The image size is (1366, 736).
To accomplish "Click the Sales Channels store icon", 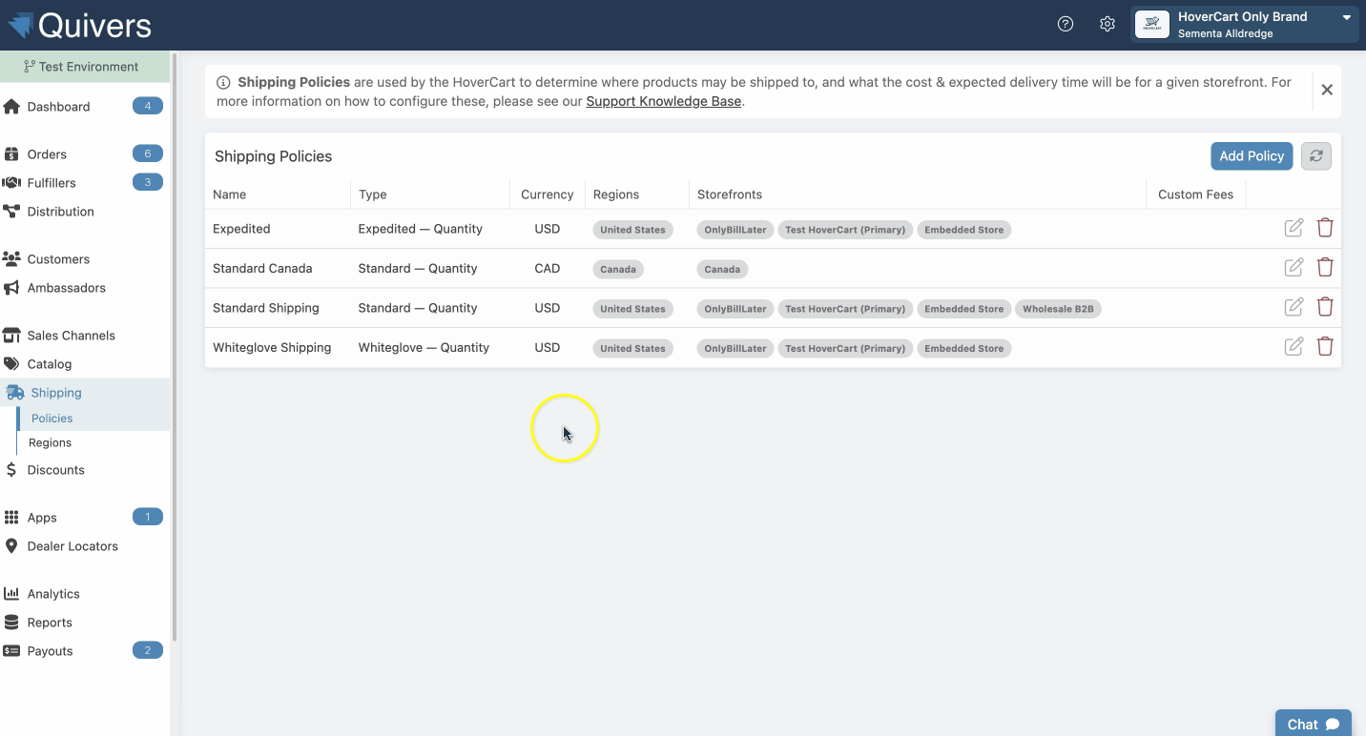I will point(11,335).
